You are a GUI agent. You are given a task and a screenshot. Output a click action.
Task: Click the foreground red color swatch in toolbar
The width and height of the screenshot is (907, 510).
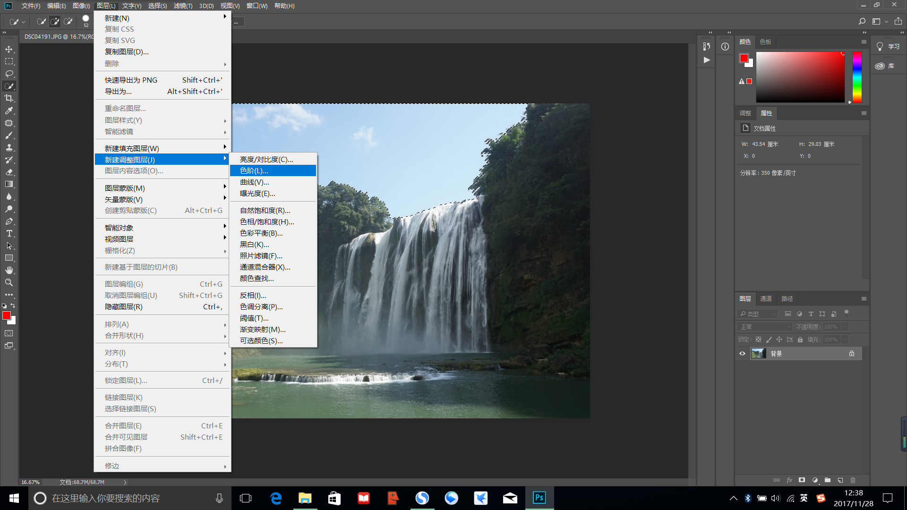pyautogui.click(x=6, y=316)
